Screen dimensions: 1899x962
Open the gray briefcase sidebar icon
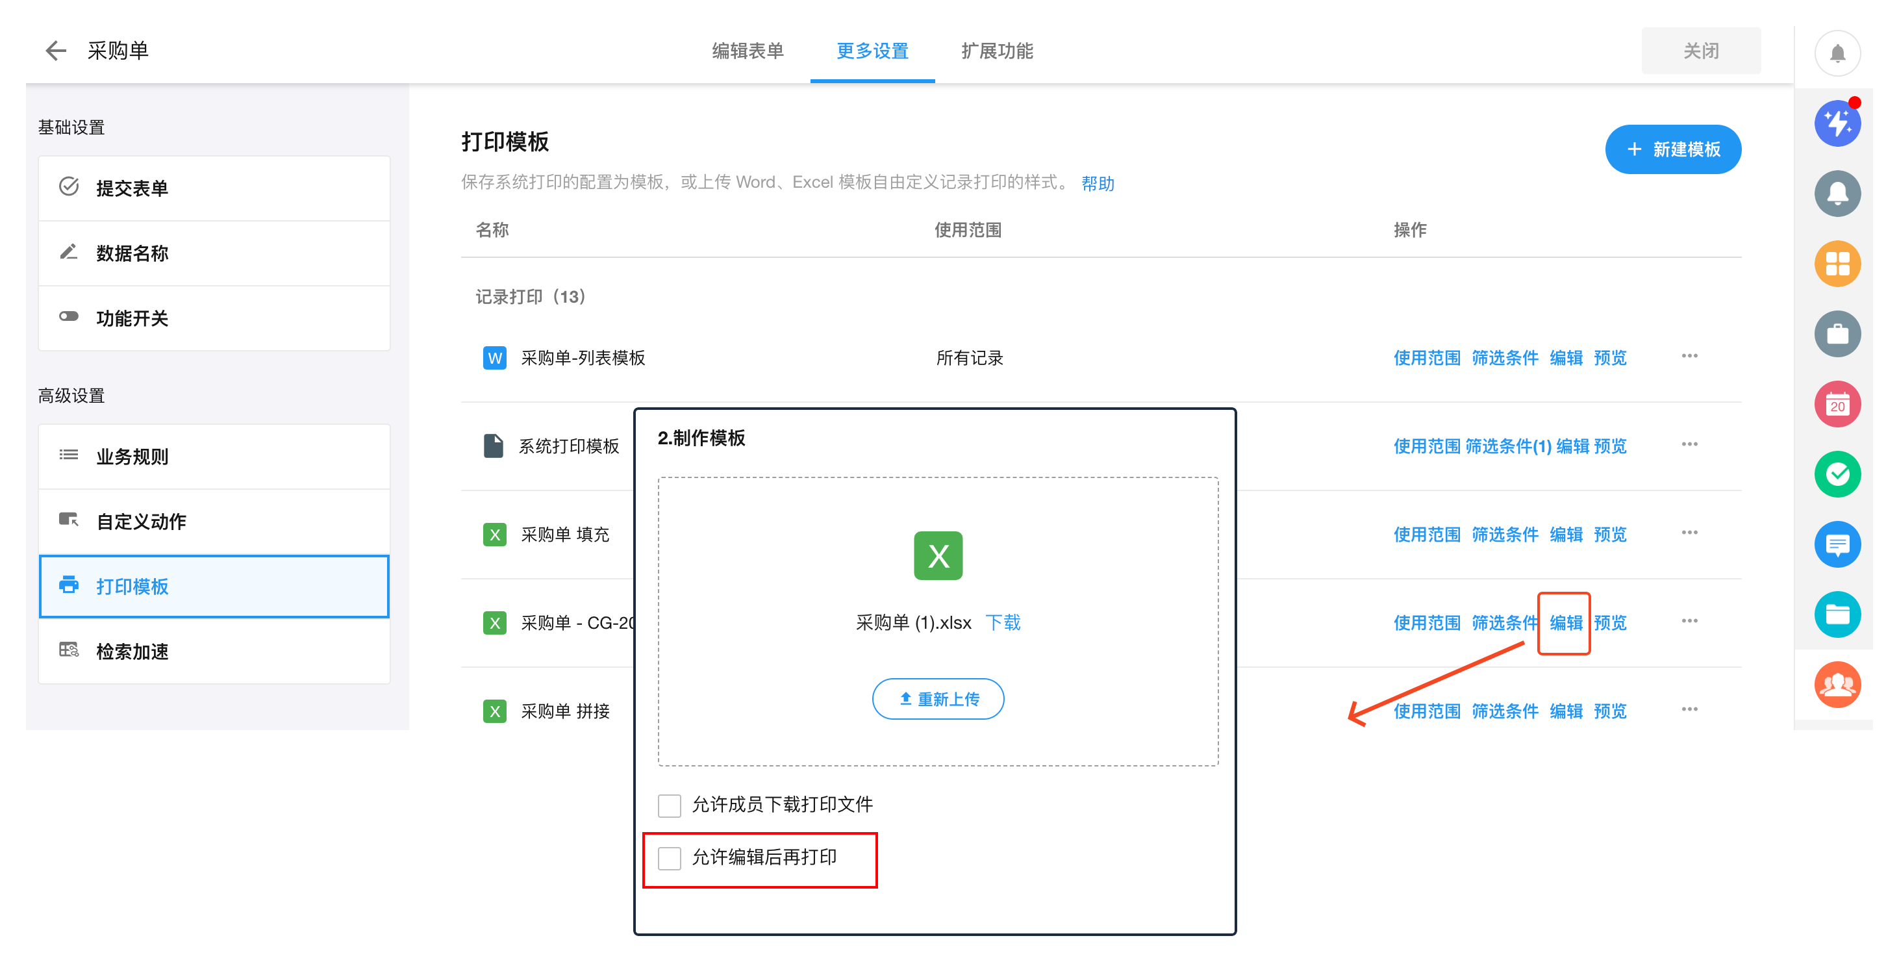click(x=1837, y=334)
